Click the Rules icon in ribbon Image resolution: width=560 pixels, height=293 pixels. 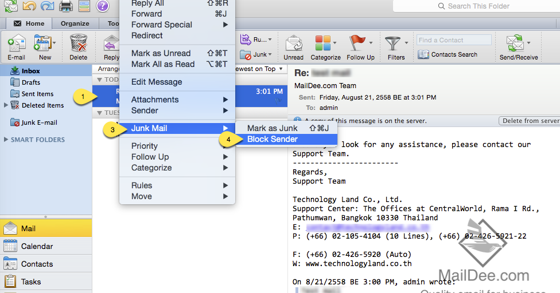[246, 39]
